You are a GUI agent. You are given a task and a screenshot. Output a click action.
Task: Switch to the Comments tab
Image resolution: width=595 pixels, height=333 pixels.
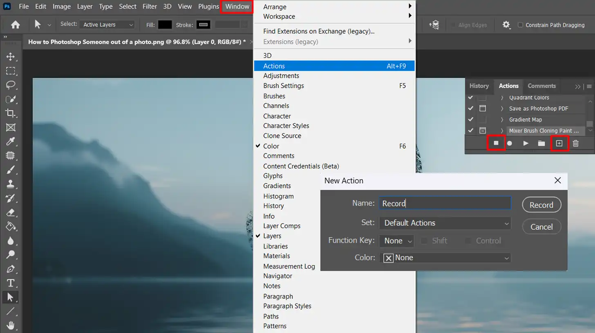(x=541, y=86)
